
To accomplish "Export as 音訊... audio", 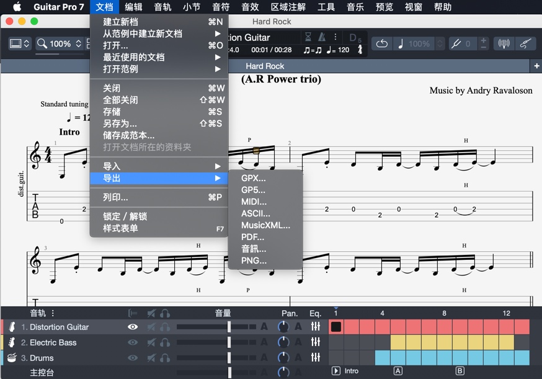I will click(x=265, y=249).
